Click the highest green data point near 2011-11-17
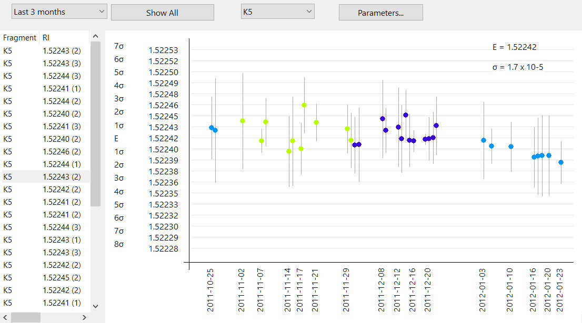 [x=304, y=105]
